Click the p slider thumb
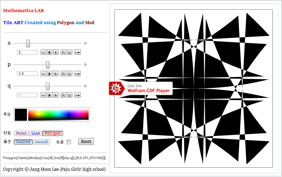 [x=48, y=65]
